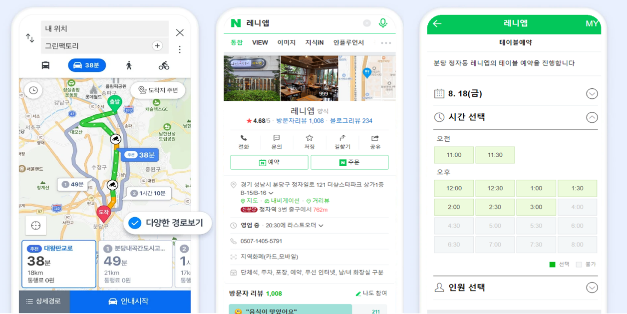Screen dimensions: 627x314
Task: Toggle the 다양한 경로보기 checkmark
Action: [x=135, y=223]
